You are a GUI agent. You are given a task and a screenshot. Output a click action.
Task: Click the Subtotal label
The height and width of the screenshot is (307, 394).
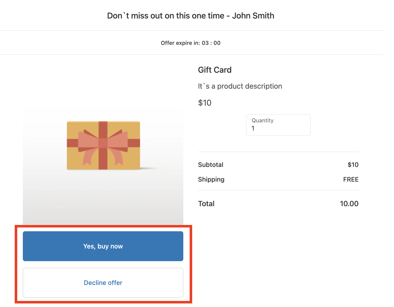[x=210, y=165]
